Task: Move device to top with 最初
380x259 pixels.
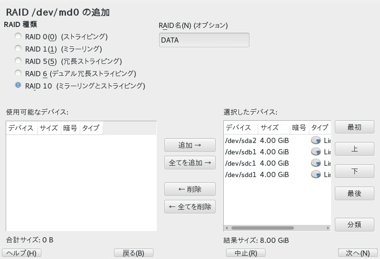Action: pos(354,127)
